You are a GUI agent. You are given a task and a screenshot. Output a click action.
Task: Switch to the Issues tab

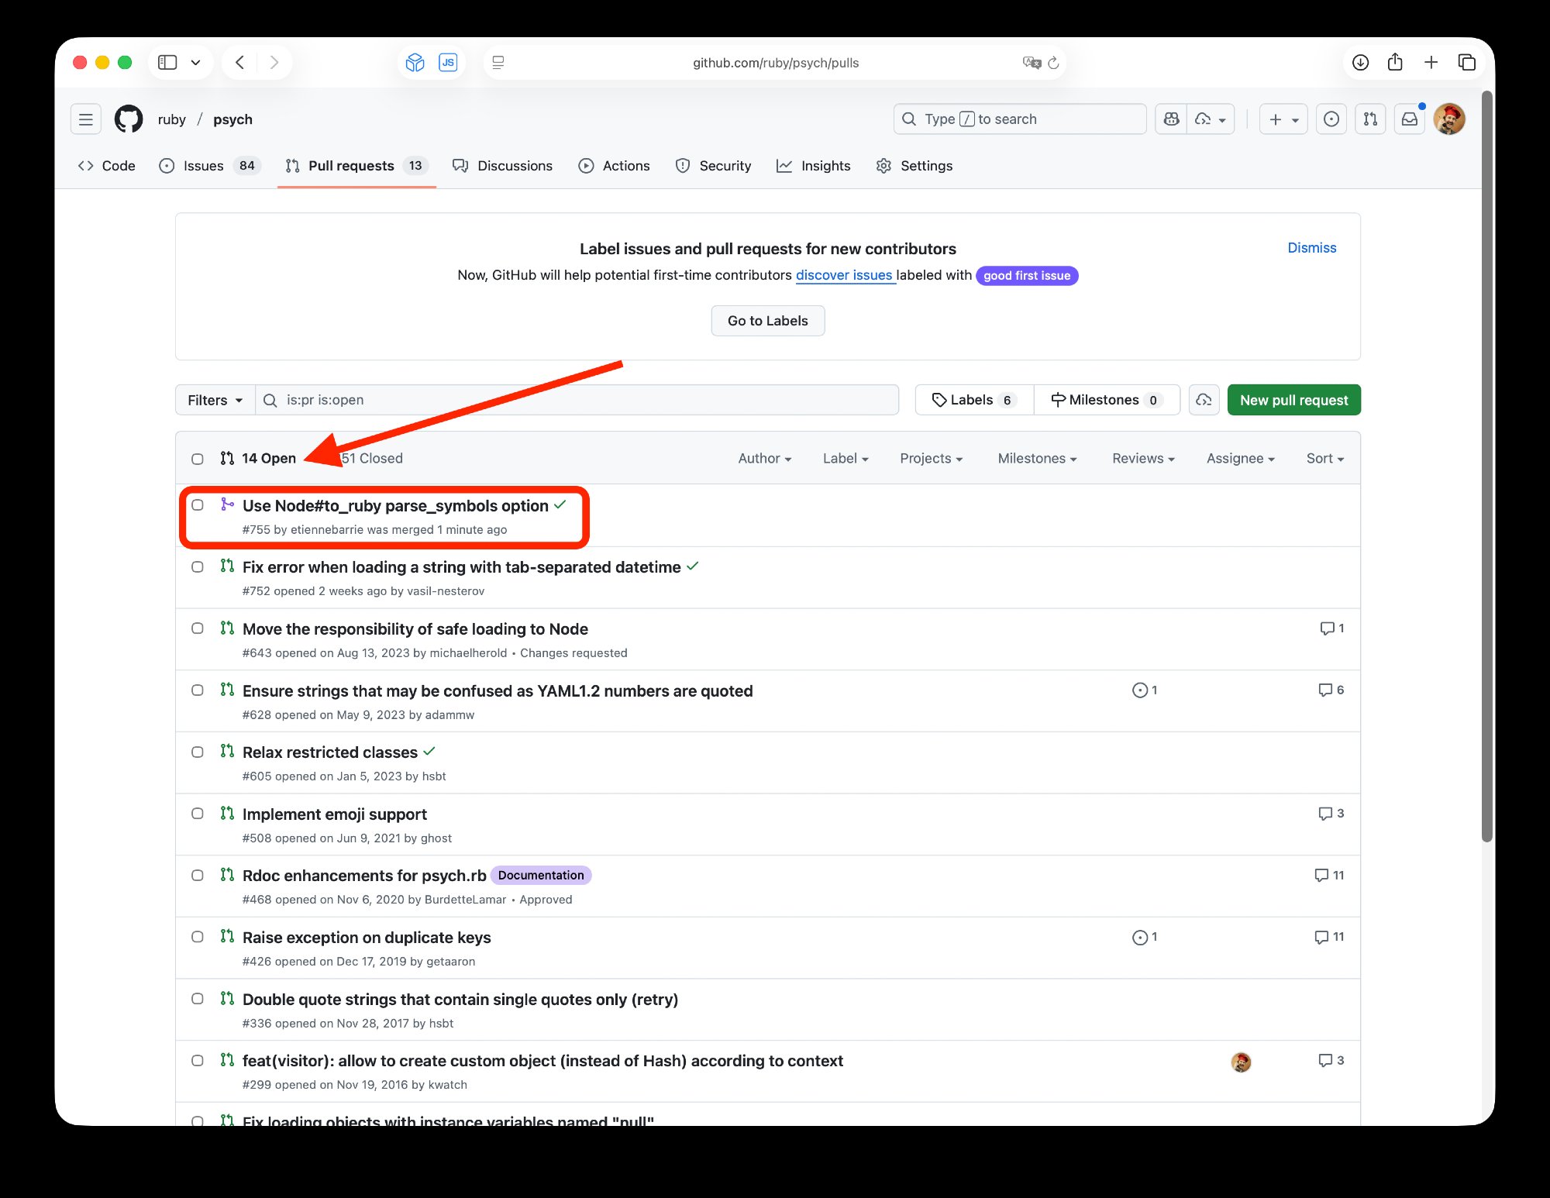coord(203,166)
